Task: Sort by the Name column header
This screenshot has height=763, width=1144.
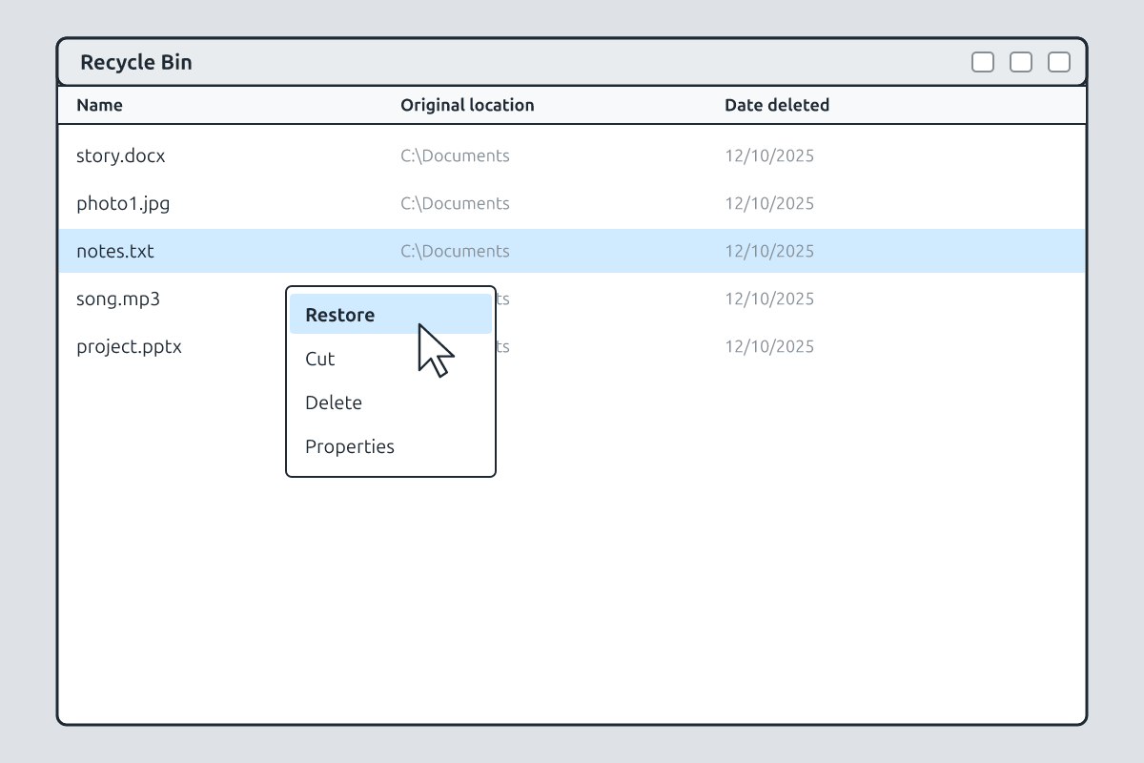Action: (99, 105)
